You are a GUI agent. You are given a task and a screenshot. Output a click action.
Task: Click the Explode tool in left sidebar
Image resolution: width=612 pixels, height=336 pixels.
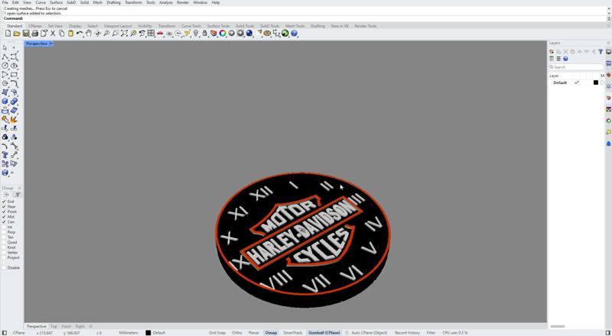click(14, 119)
